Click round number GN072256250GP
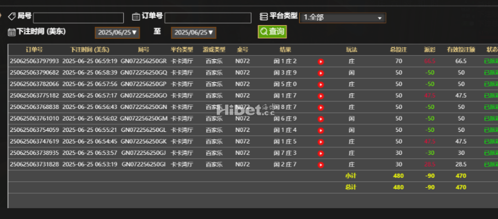Screen dimensions: 498x219 pos(143,84)
